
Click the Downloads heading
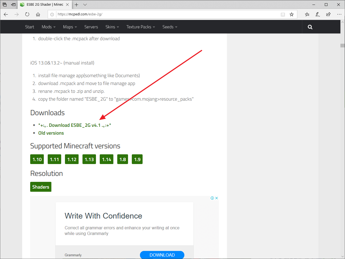pyautogui.click(x=47, y=113)
